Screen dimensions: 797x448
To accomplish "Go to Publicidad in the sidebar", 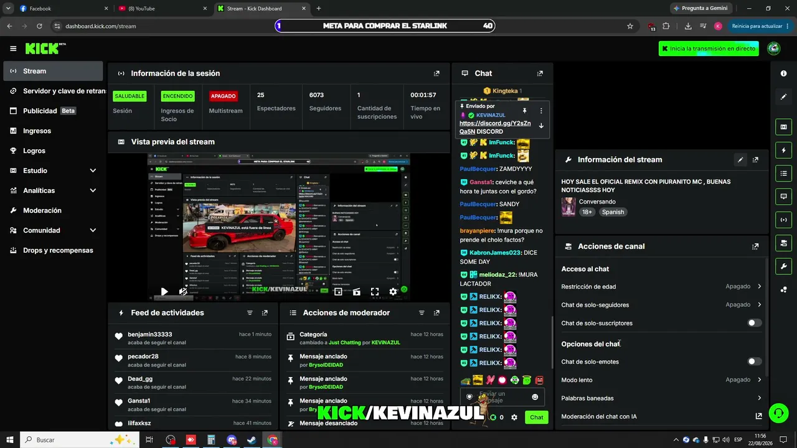I will tap(54, 111).
